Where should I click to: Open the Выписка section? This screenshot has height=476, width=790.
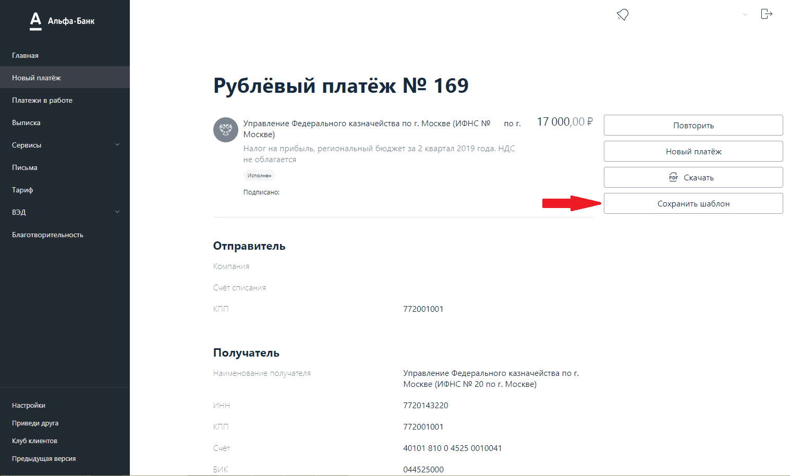65,123
